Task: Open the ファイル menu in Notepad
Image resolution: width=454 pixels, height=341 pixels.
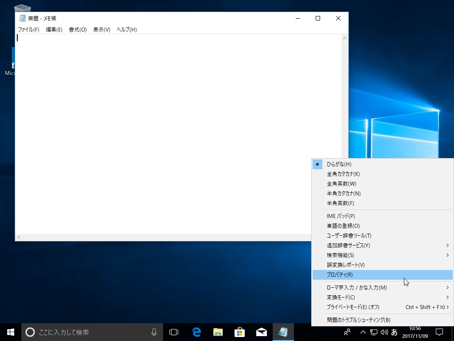Action: tap(29, 29)
